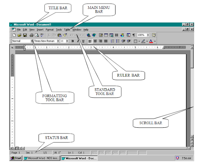
Task: Open the Office Assistant help icon
Action: pos(154,35)
